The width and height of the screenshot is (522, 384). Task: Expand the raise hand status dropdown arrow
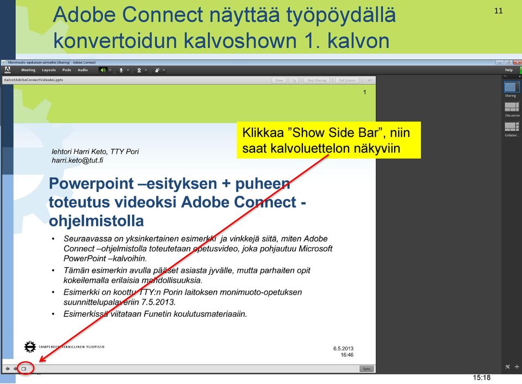coord(164,70)
